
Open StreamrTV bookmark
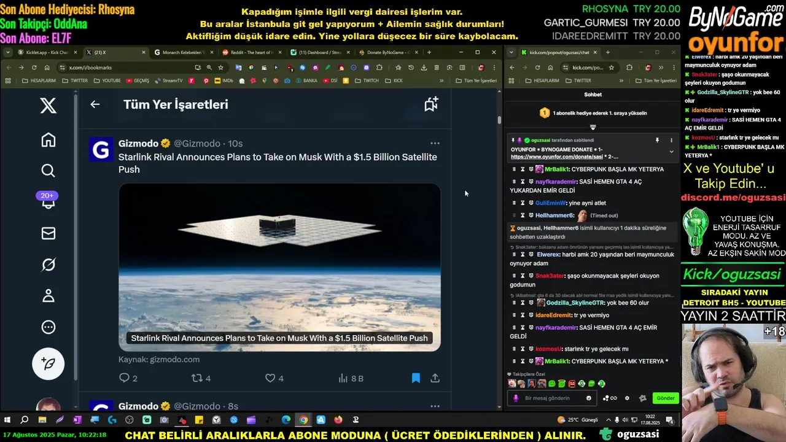168,80
